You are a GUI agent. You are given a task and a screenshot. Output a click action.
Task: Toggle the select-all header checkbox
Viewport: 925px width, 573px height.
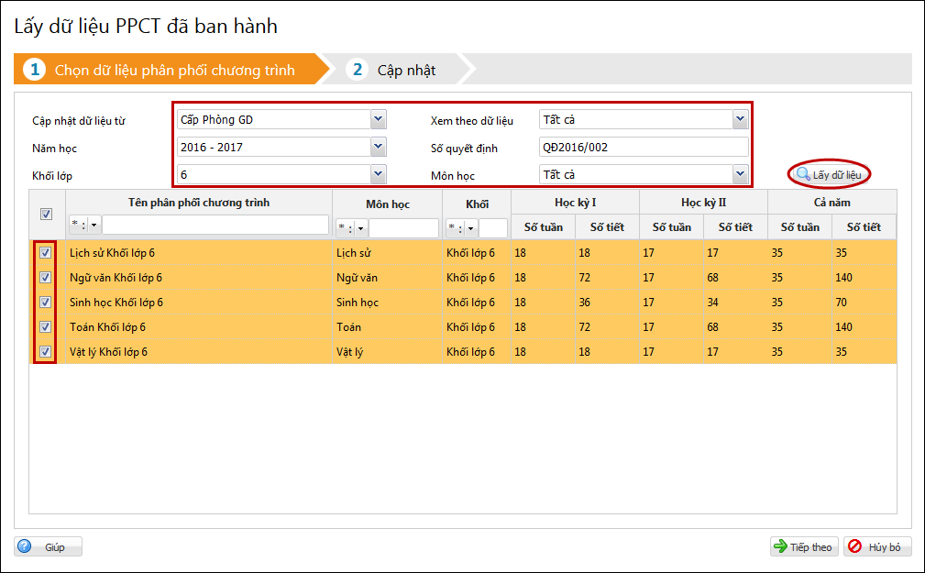[46, 215]
